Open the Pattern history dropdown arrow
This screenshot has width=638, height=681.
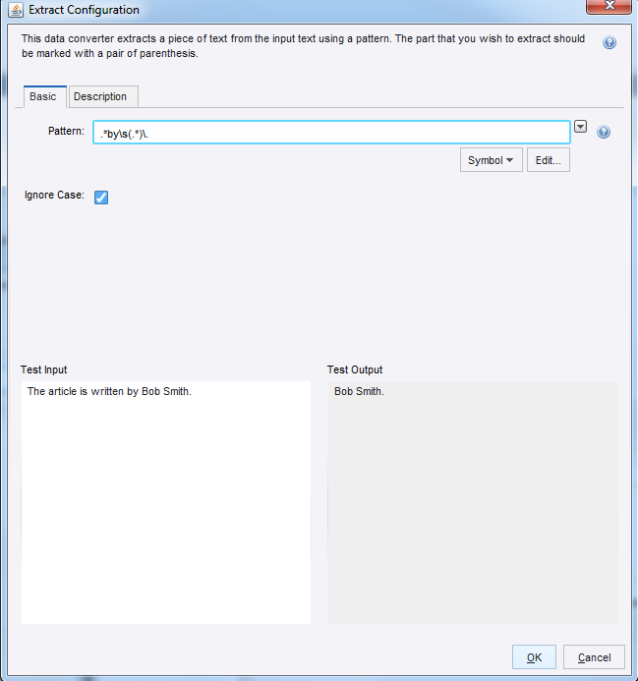point(581,127)
